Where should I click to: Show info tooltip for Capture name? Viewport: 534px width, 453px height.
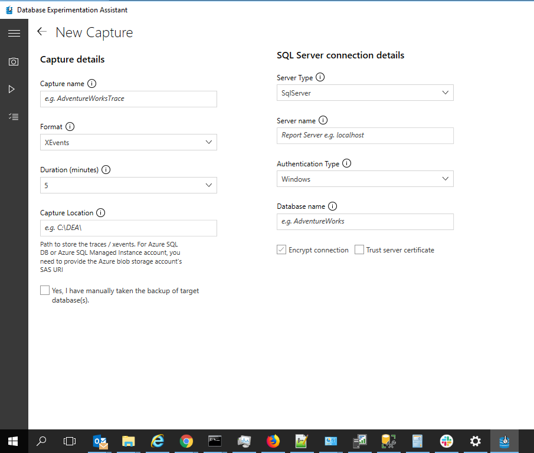coord(91,83)
